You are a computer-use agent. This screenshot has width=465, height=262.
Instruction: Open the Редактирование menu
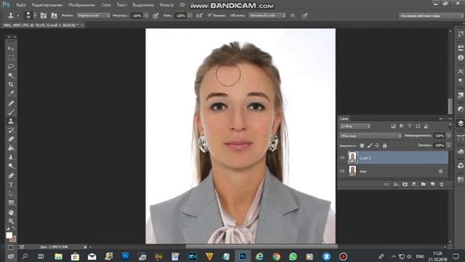coord(46,5)
